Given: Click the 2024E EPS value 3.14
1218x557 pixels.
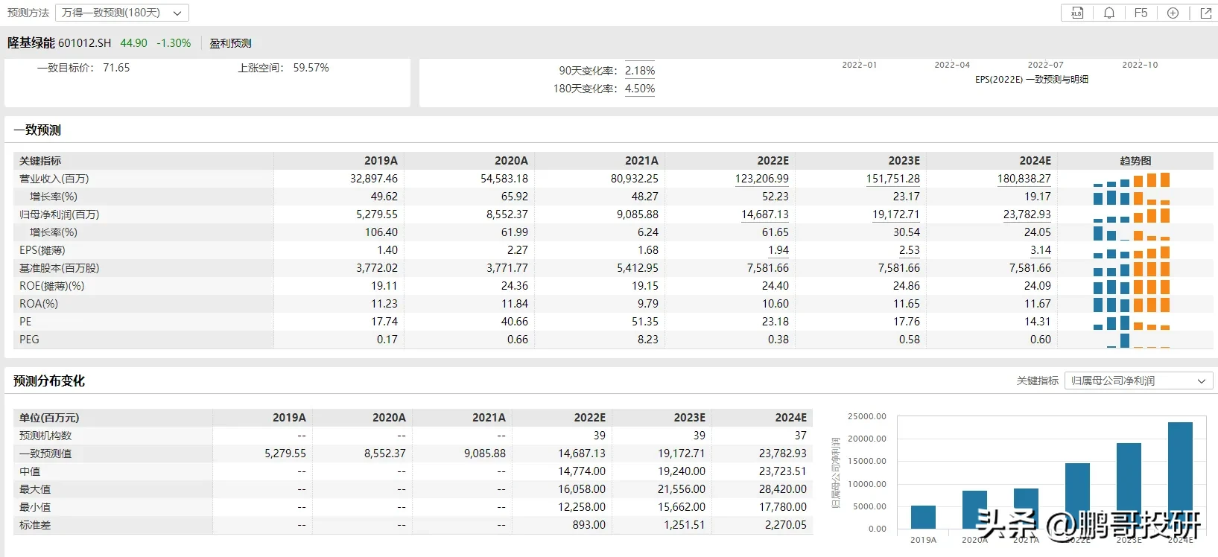Looking at the screenshot, I should (1041, 250).
